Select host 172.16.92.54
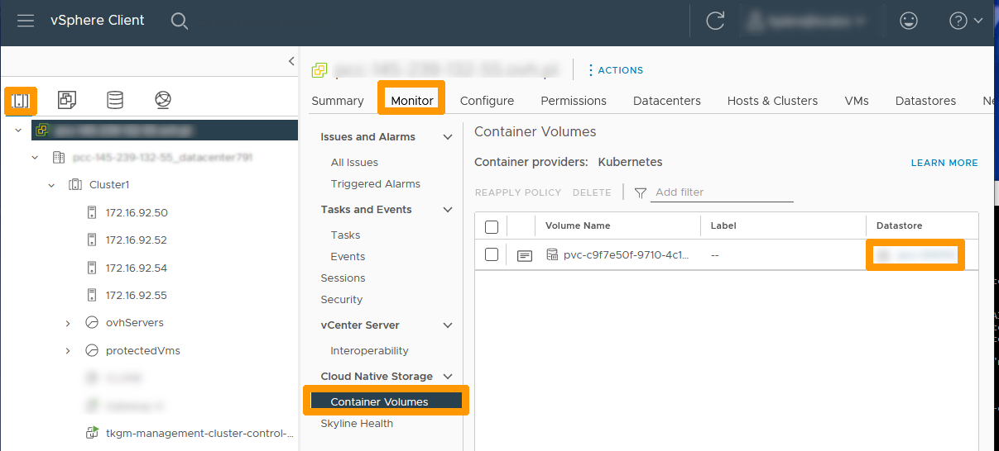 point(137,268)
